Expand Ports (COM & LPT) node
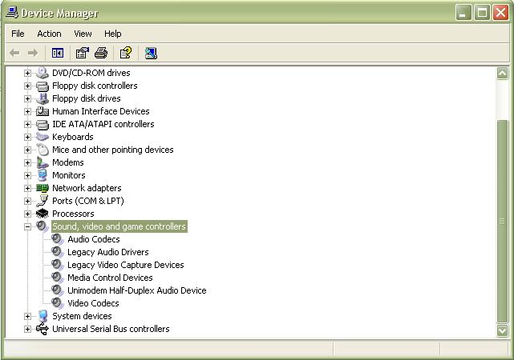The width and height of the screenshot is (514, 360). pyautogui.click(x=27, y=201)
